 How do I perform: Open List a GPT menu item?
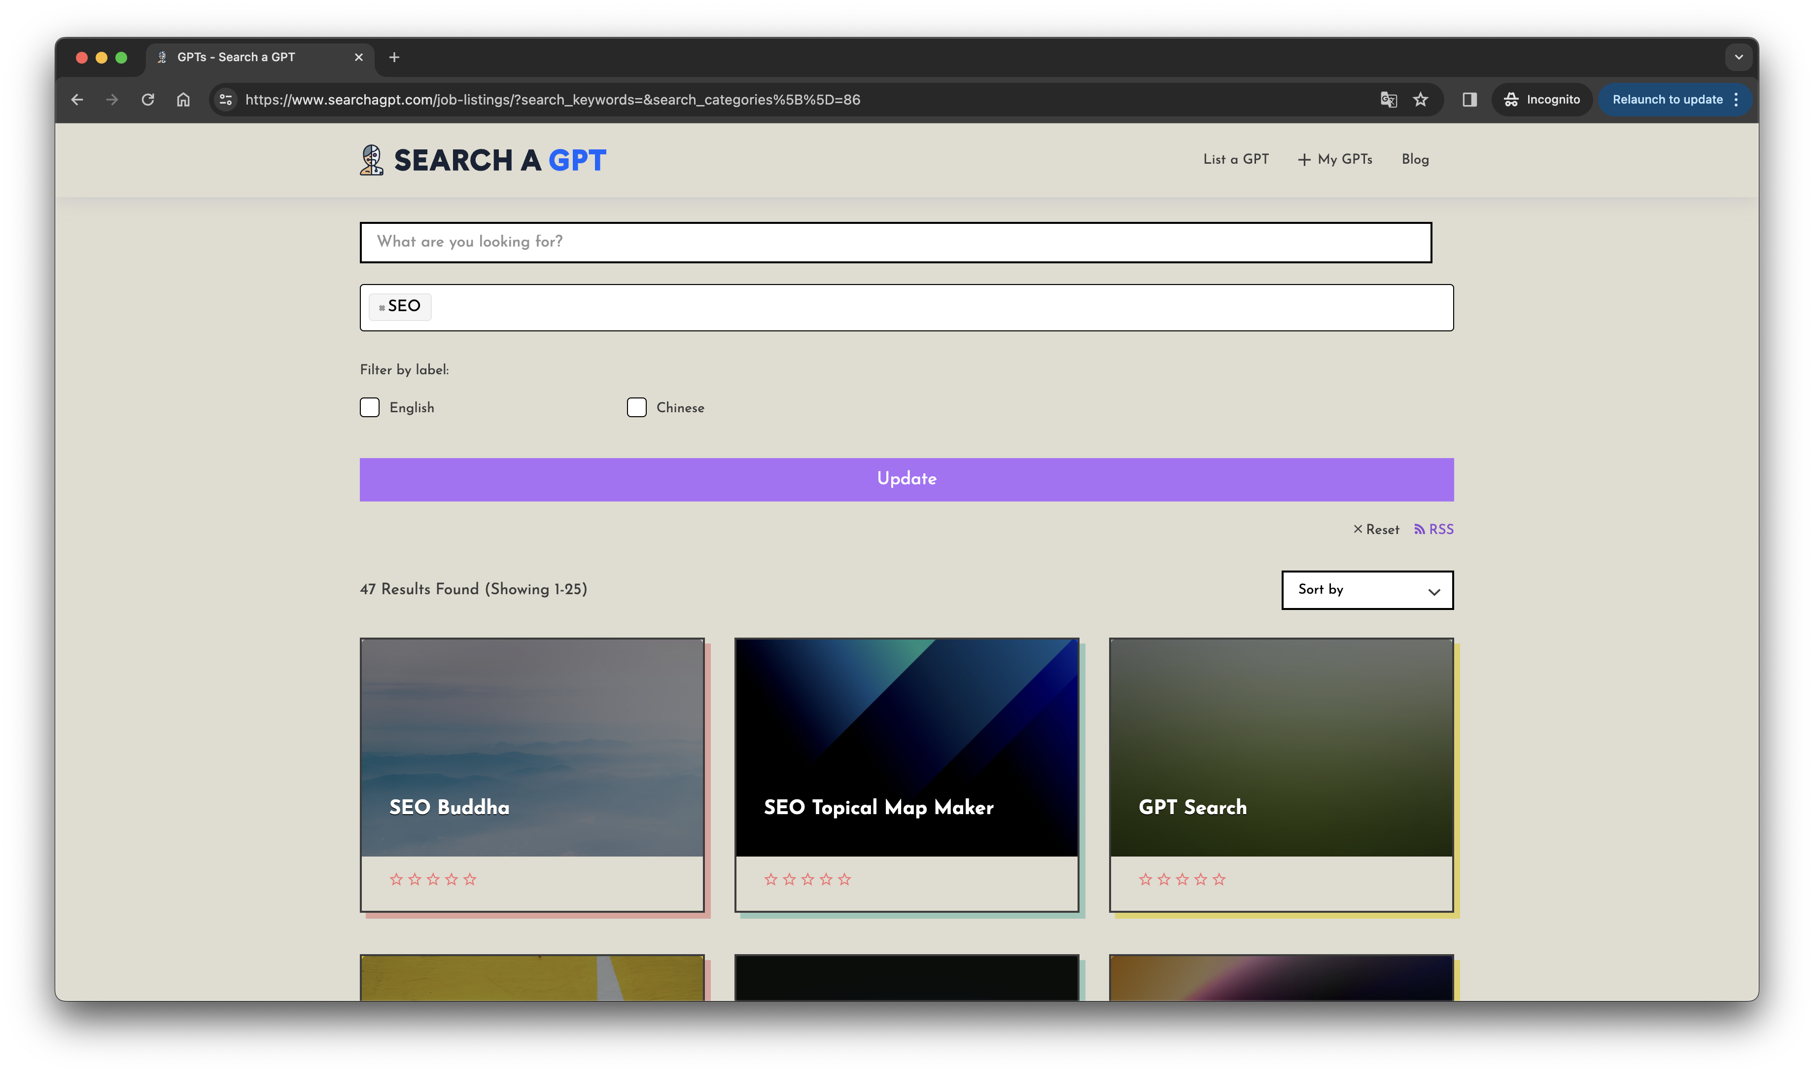coord(1235,159)
